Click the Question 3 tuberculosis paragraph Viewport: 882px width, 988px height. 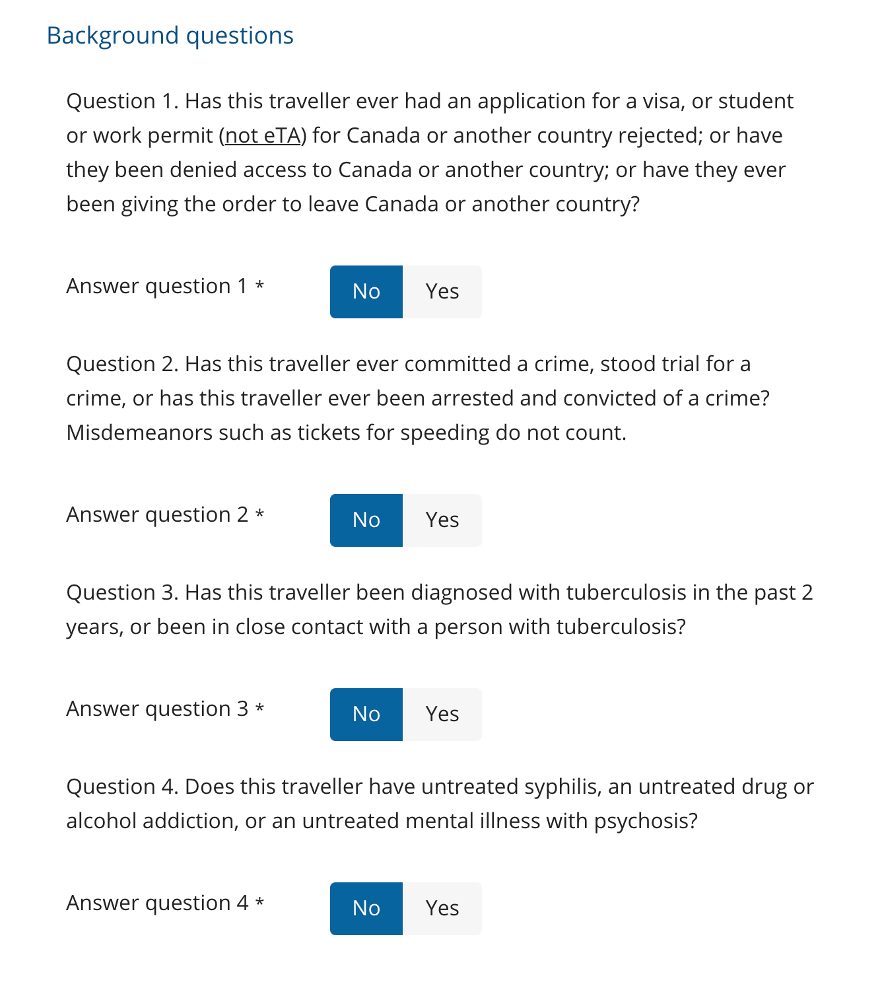440,610
